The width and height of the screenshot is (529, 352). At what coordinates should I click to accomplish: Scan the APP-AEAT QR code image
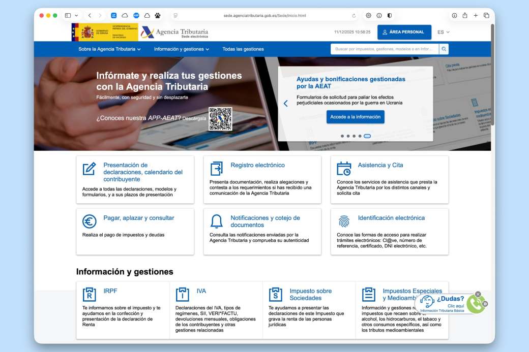(x=221, y=119)
